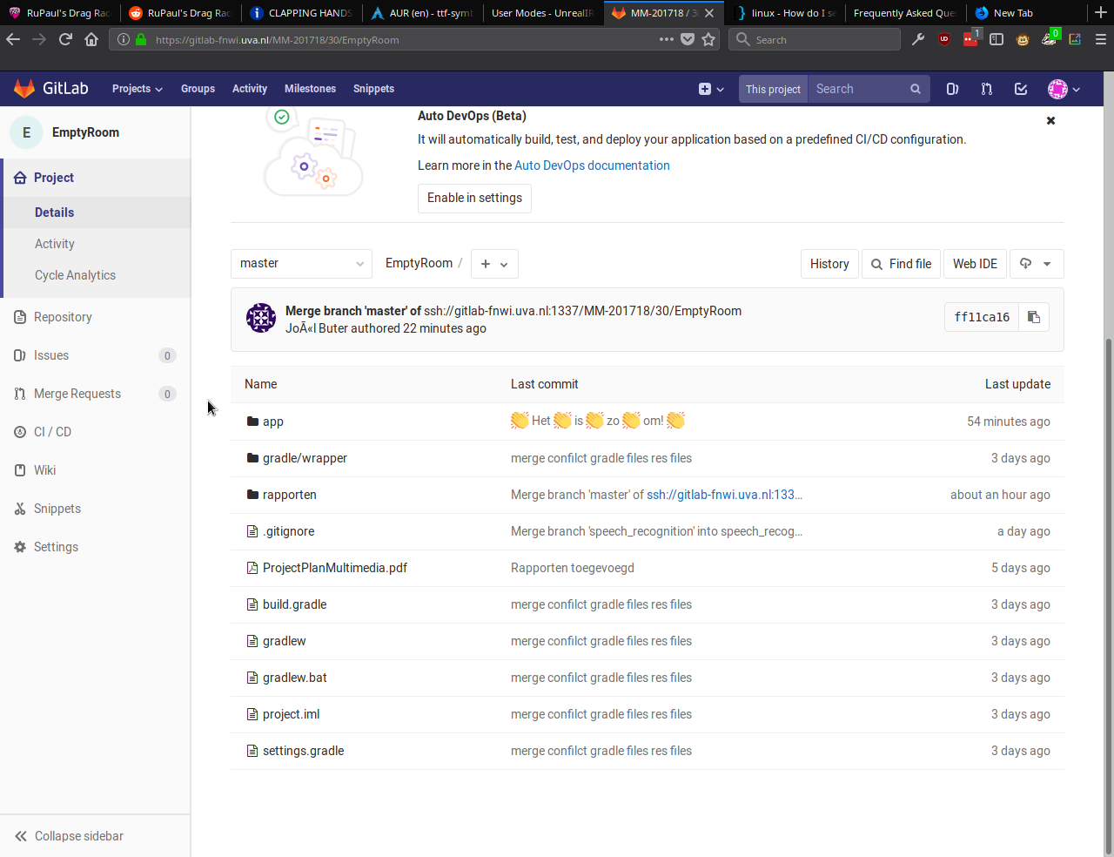This screenshot has height=857, width=1114.
Task: Open Merge Requests icon in the top navbar
Action: coord(986,89)
